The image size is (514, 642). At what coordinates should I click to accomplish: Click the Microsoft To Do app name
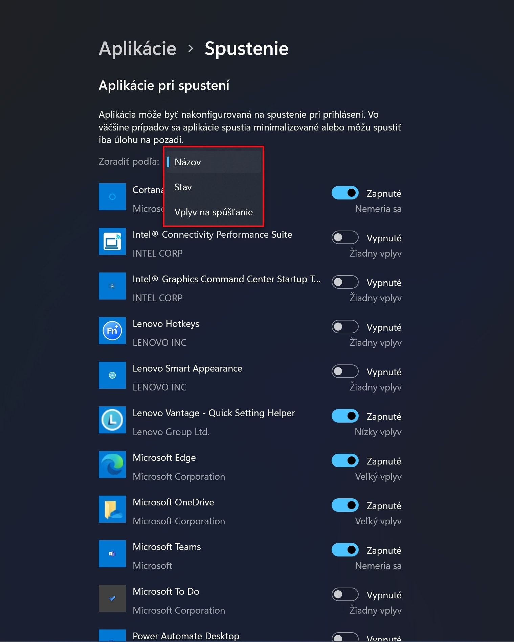coord(166,592)
